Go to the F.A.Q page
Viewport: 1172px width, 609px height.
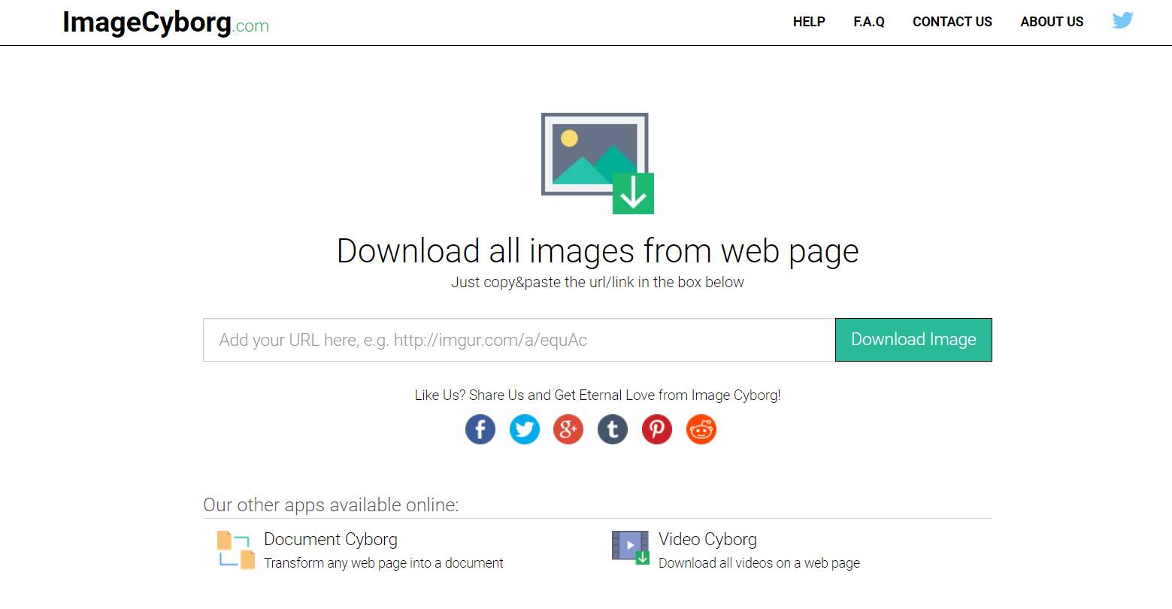coord(868,22)
